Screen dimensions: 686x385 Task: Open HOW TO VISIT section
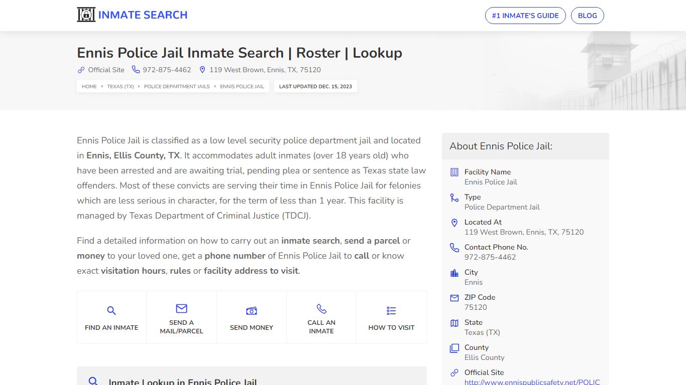click(391, 317)
